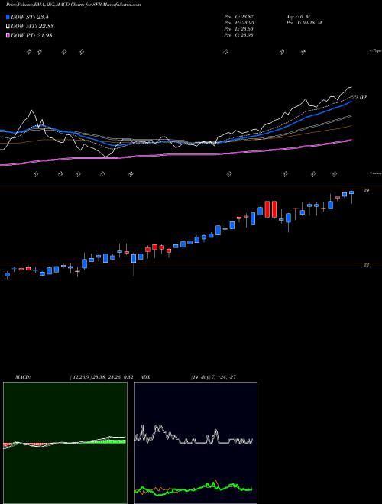
Task: Click the 'Pre L: 23.60' low value
Action: pos(239,29)
